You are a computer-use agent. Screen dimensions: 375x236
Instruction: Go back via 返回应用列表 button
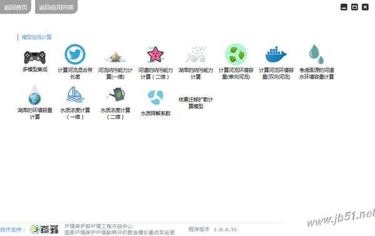[x=56, y=7]
